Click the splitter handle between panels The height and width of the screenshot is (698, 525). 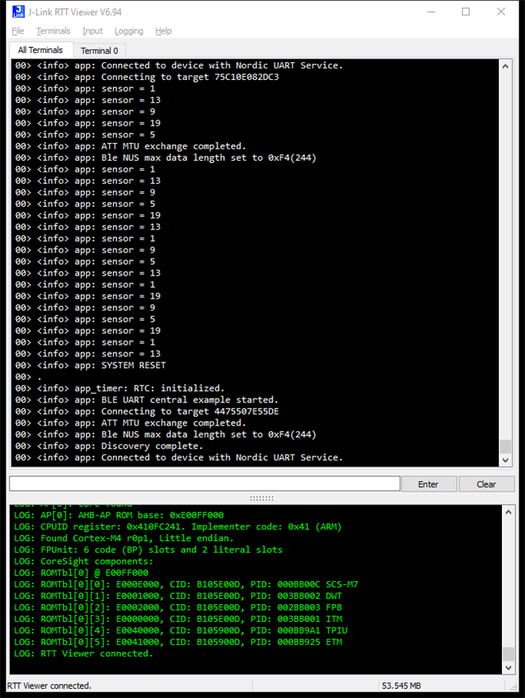(262, 498)
